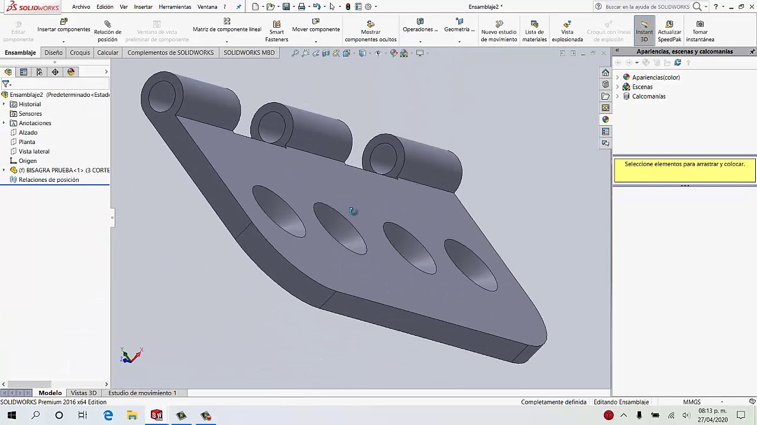This screenshot has width=757, height=425.
Task: Click Zoom to area icon
Action: [305, 53]
